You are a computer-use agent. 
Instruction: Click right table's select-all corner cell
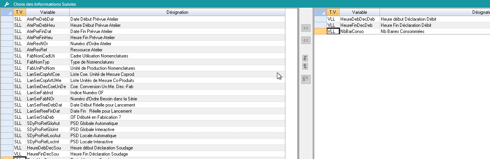coord(320,12)
